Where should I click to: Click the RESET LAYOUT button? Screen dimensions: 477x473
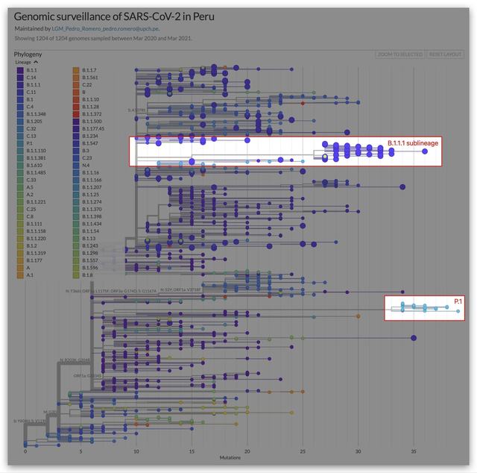(x=446, y=54)
